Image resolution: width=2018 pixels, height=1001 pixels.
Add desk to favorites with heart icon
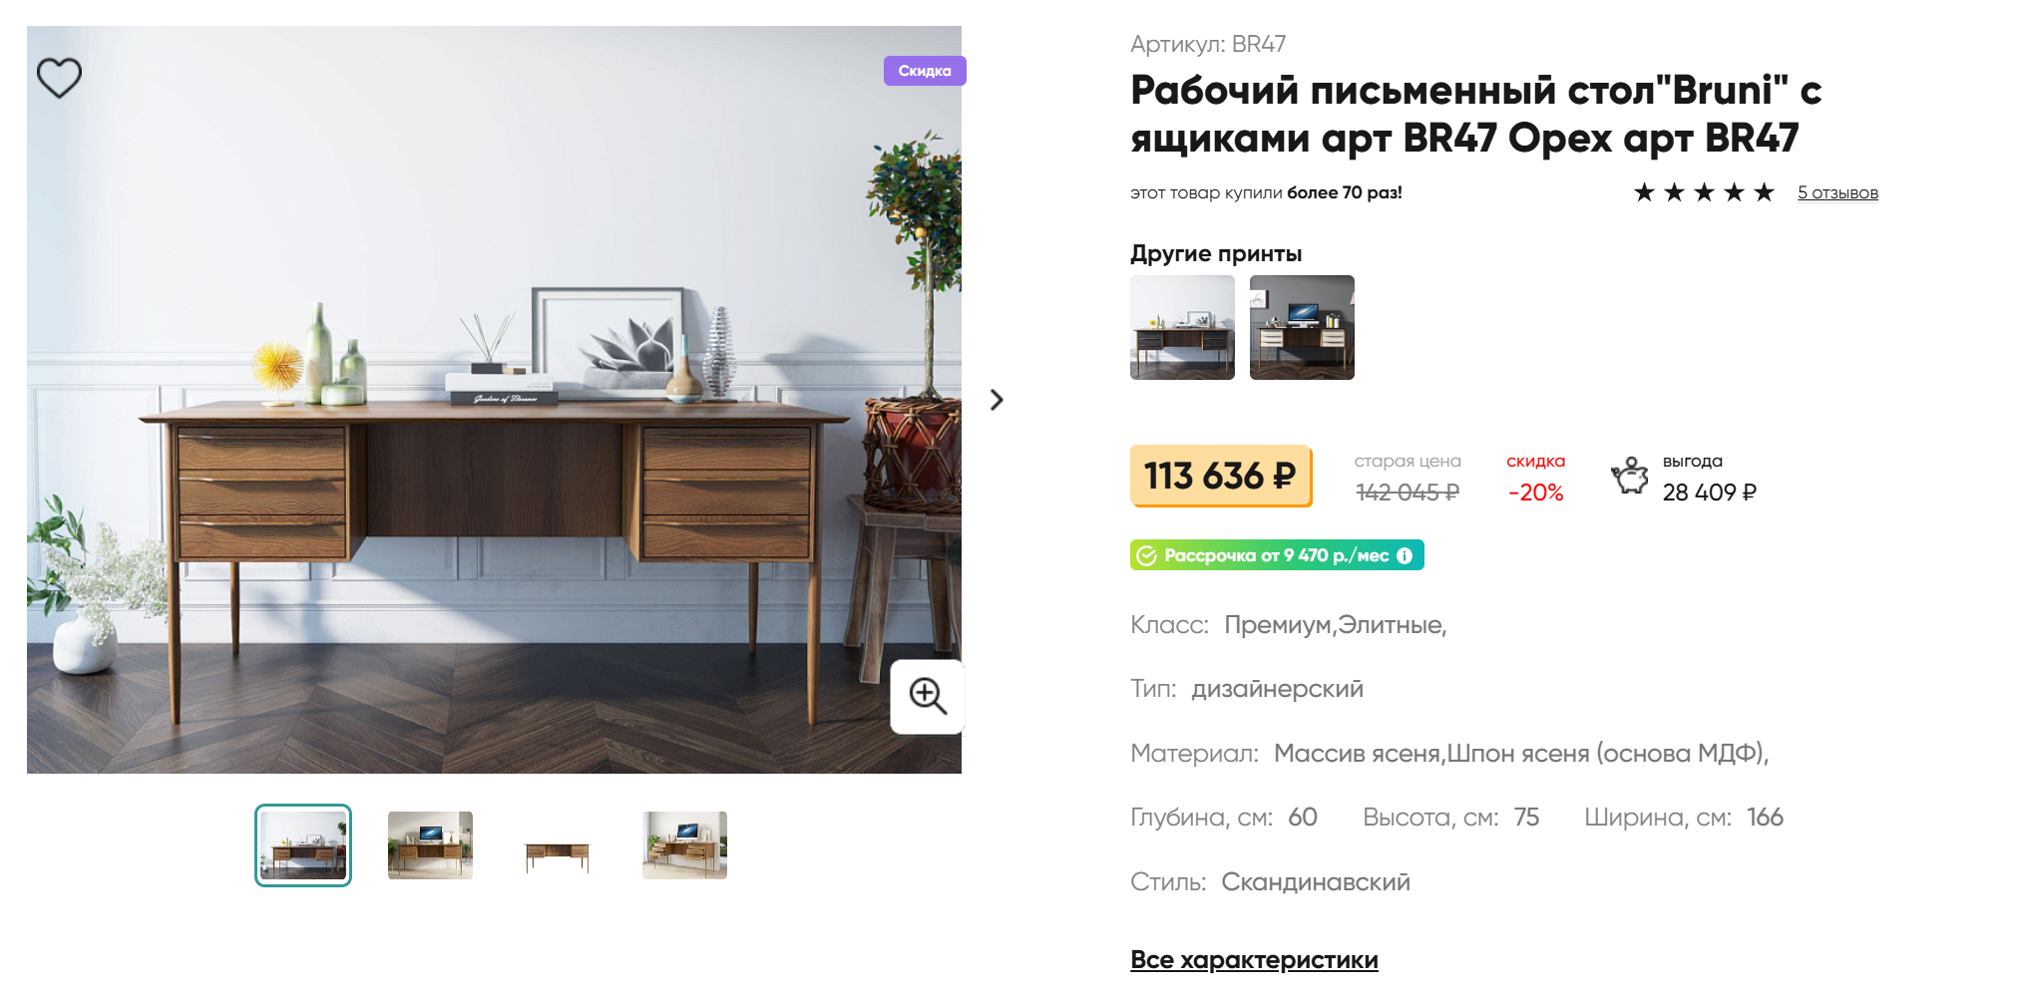pos(59,78)
